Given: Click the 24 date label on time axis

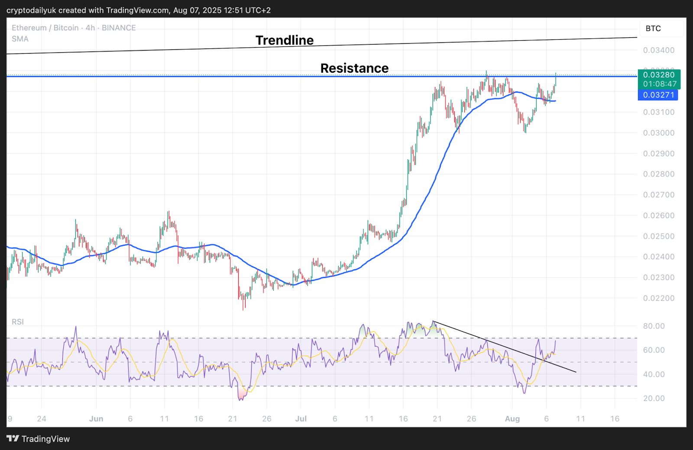Looking at the screenshot, I should (x=42, y=419).
